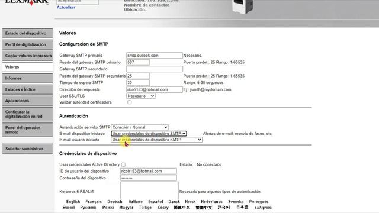This screenshot has width=379, height=213.
Task: Switch language to Français
Action: 94,201
